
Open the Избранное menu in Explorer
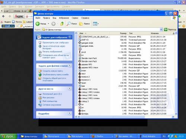(x=64, y=18)
